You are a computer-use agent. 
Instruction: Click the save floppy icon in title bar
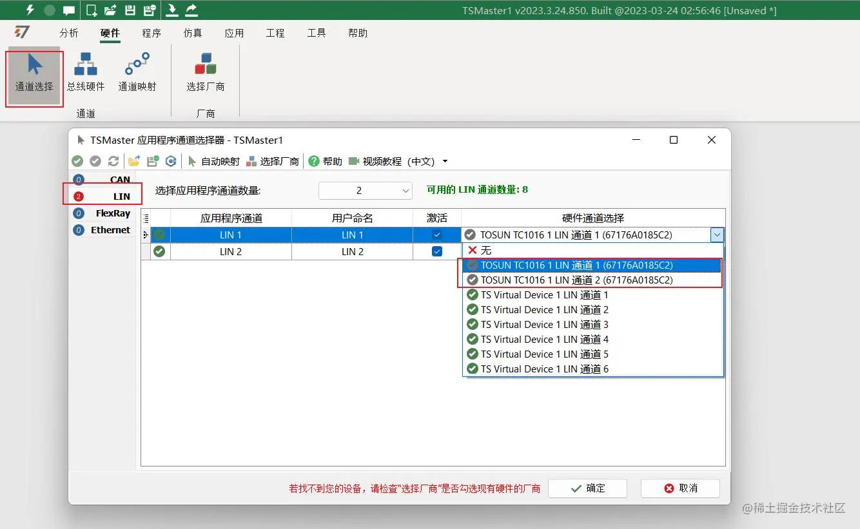click(x=130, y=10)
